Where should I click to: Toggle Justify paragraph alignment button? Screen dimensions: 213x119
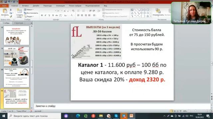pos(89,16)
